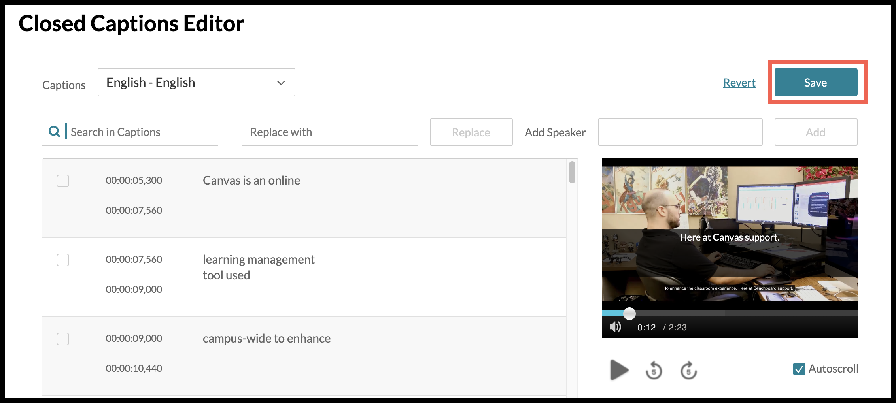Click the Add speaker button
Image resolution: width=896 pixels, height=403 pixels.
pyautogui.click(x=816, y=132)
